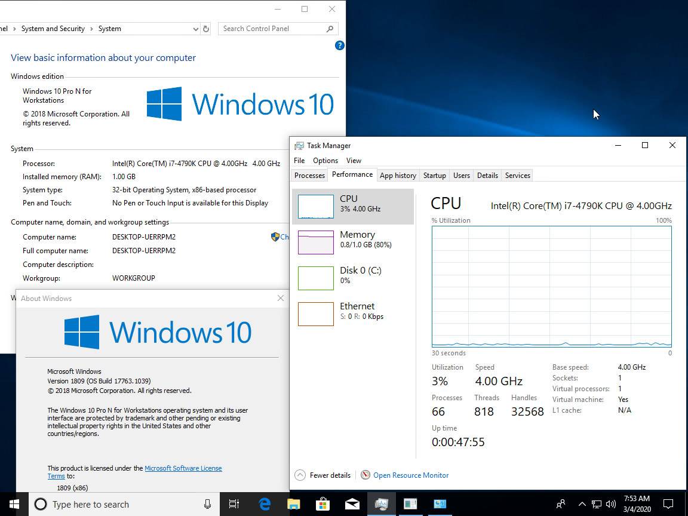
Task: Go to the Users tab
Action: tap(462, 176)
